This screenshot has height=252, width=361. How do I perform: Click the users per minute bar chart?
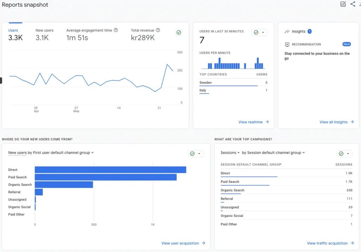pyautogui.click(x=233, y=63)
